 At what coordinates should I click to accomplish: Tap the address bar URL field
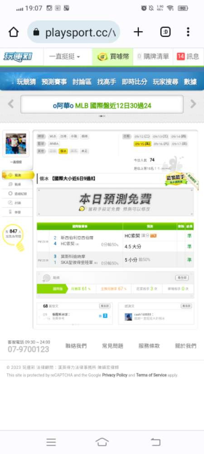[x=74, y=32]
